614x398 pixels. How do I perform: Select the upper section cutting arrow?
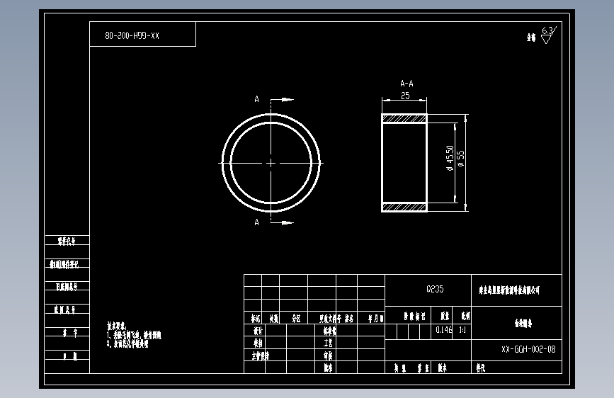(x=283, y=100)
